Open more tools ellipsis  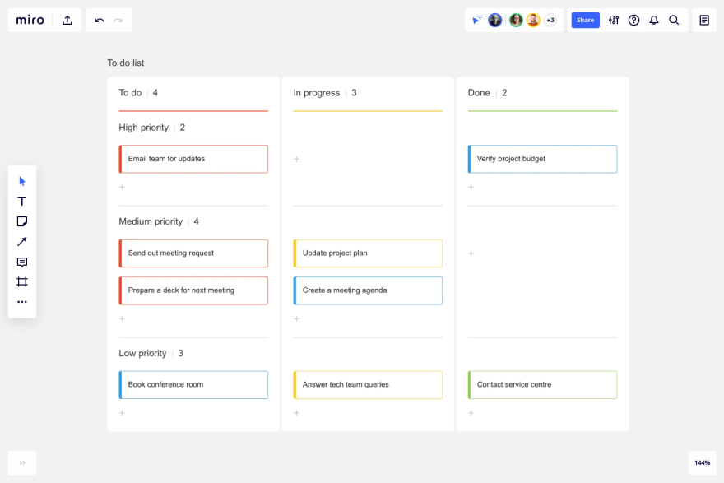click(21, 302)
